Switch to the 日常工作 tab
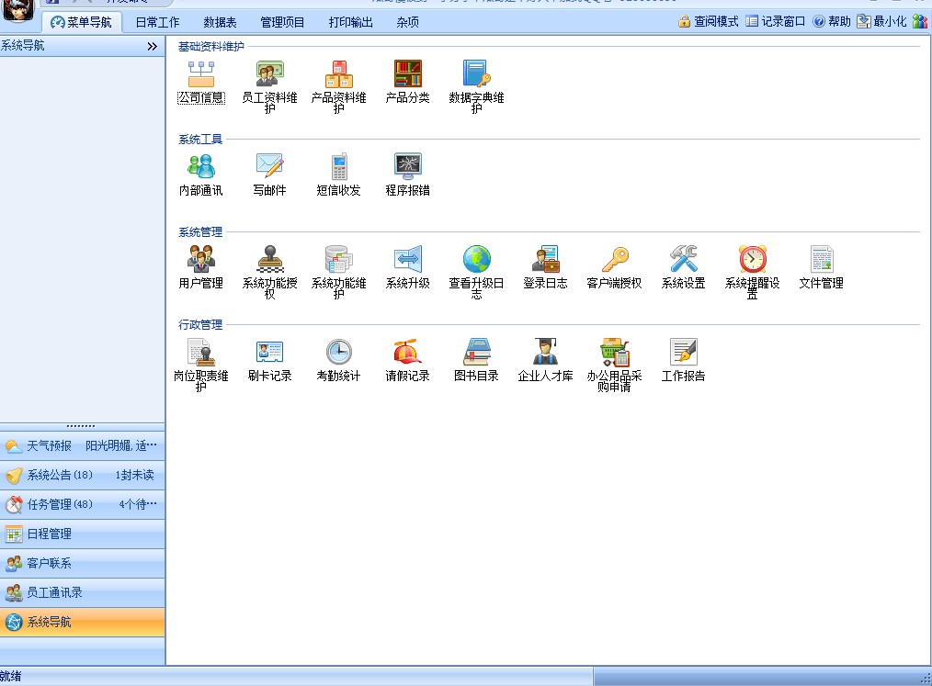This screenshot has height=686, width=932. tap(157, 22)
